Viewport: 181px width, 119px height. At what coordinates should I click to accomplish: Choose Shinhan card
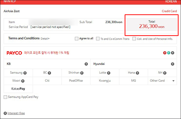76,73
